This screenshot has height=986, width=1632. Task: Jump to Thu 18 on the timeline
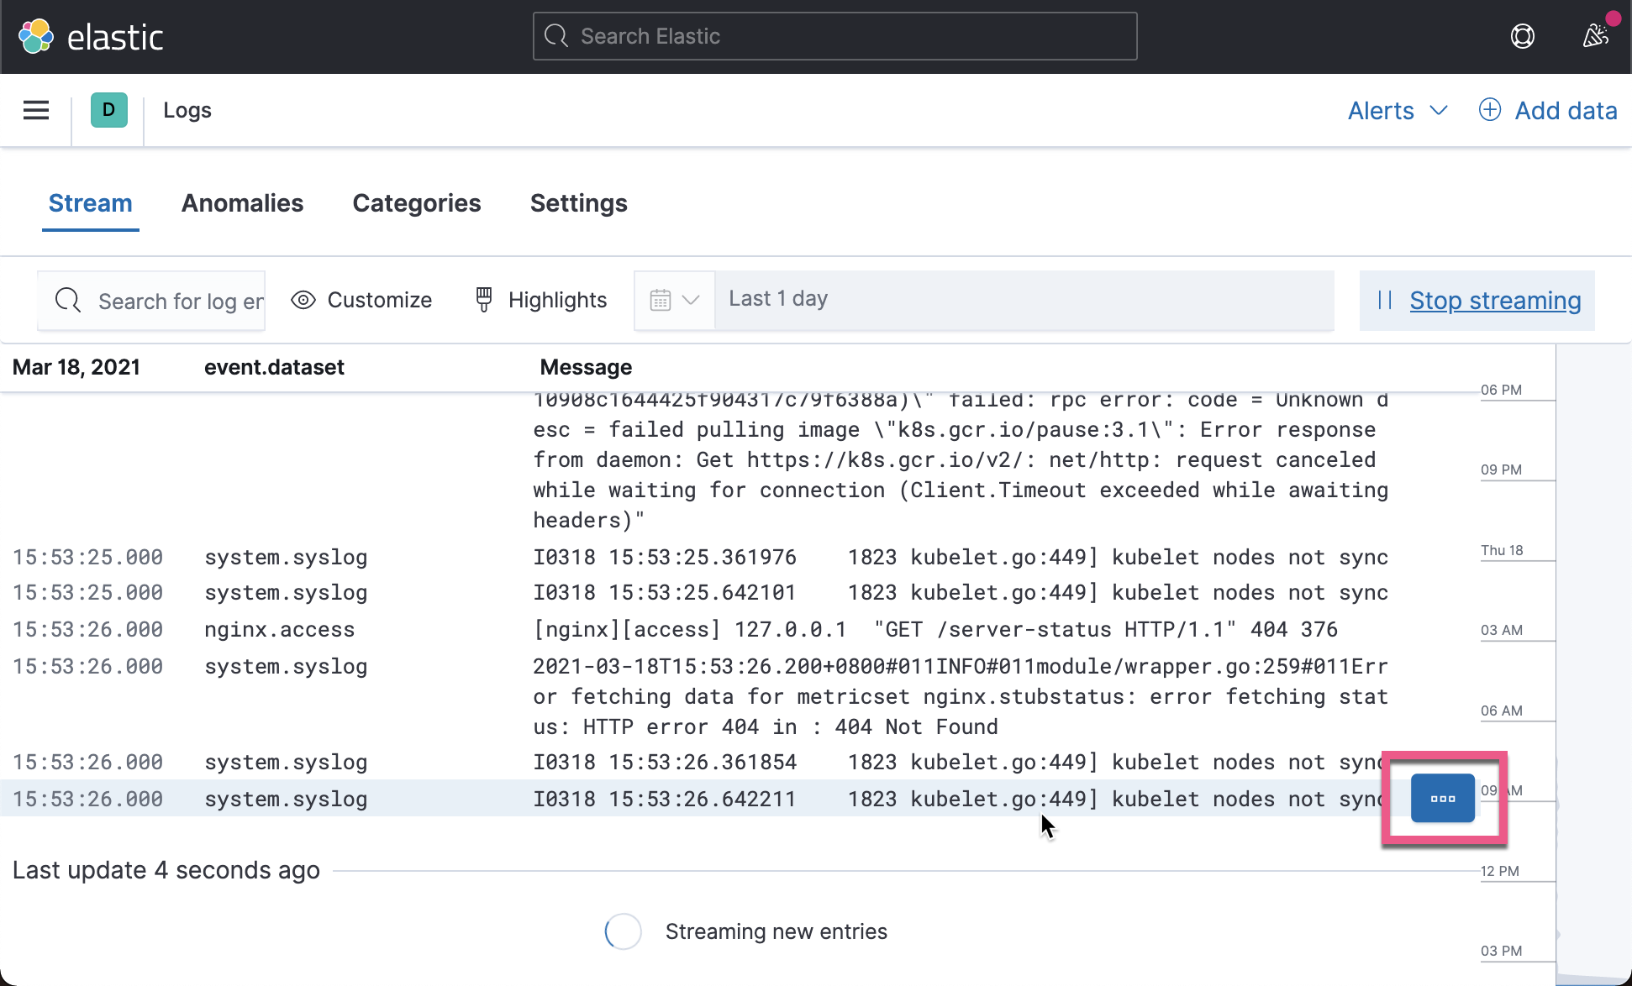(x=1502, y=550)
